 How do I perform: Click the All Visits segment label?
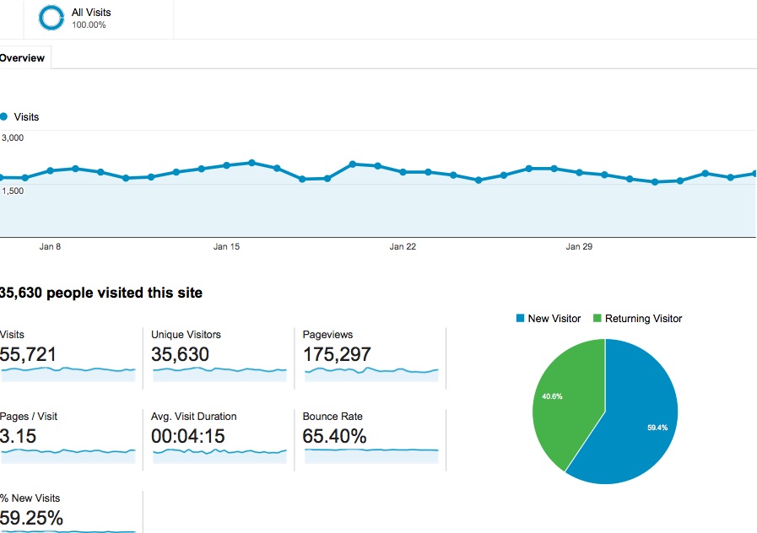point(91,13)
